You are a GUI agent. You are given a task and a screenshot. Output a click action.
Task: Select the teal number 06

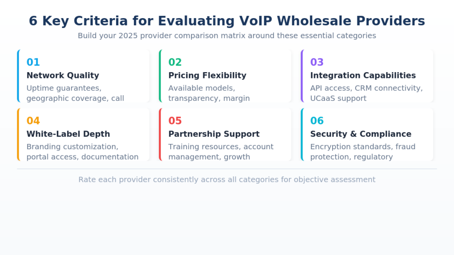pyautogui.click(x=317, y=121)
